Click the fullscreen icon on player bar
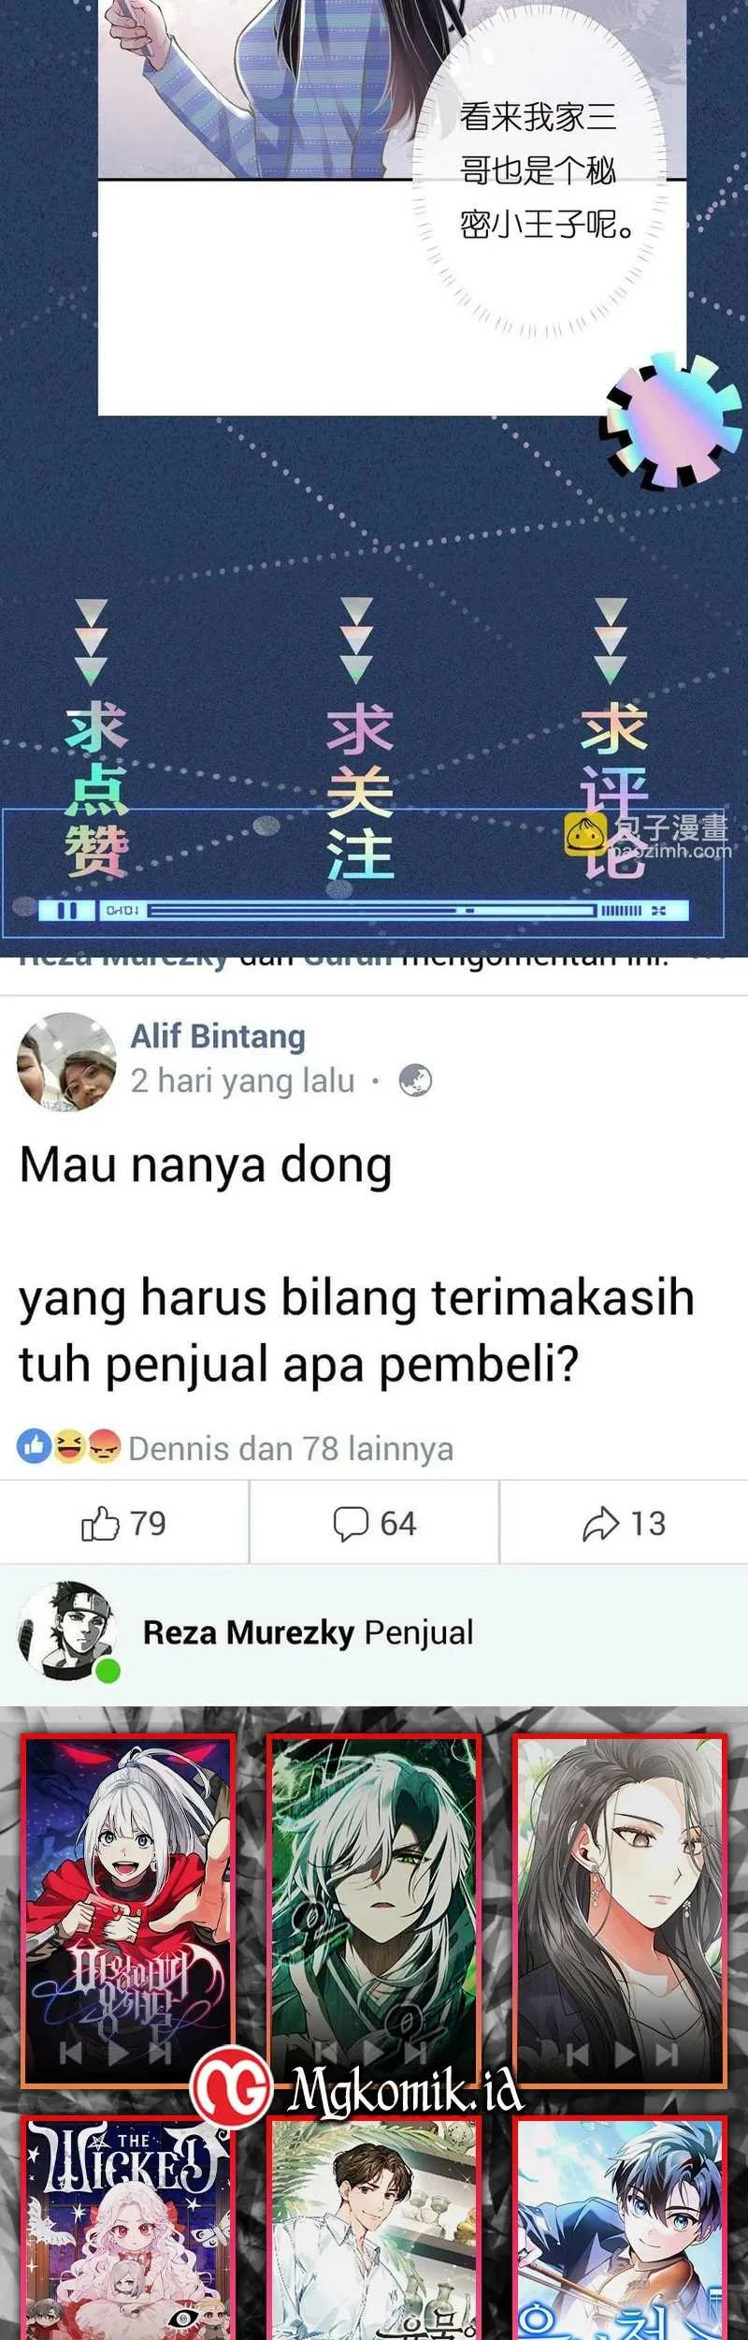The width and height of the screenshot is (748, 2340). pyautogui.click(x=659, y=910)
